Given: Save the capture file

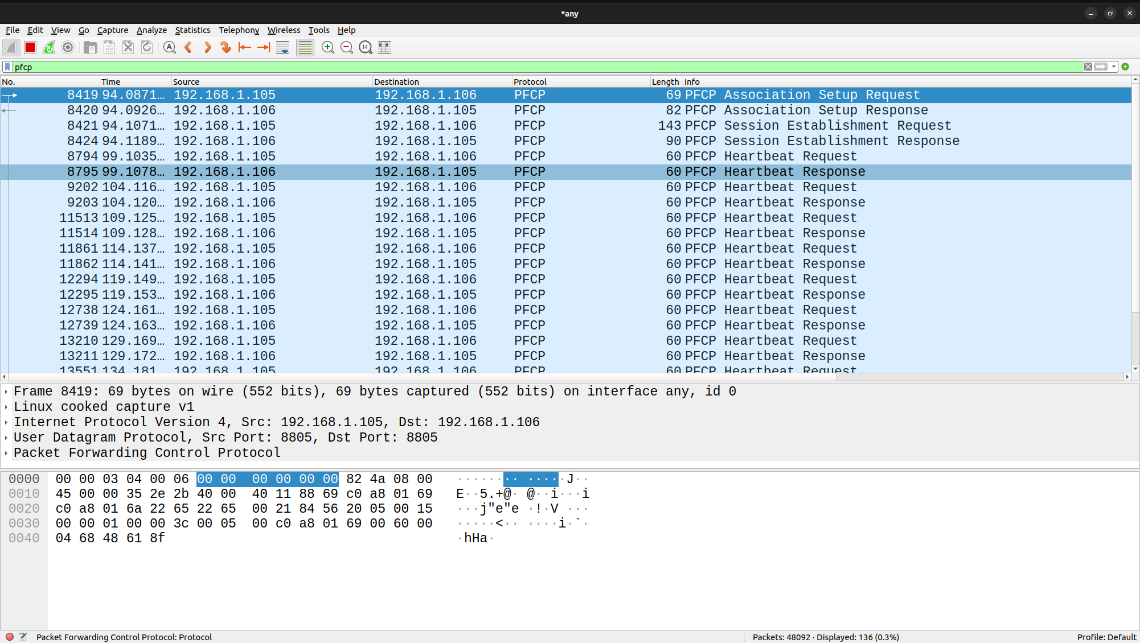Looking at the screenshot, I should pyautogui.click(x=109, y=48).
